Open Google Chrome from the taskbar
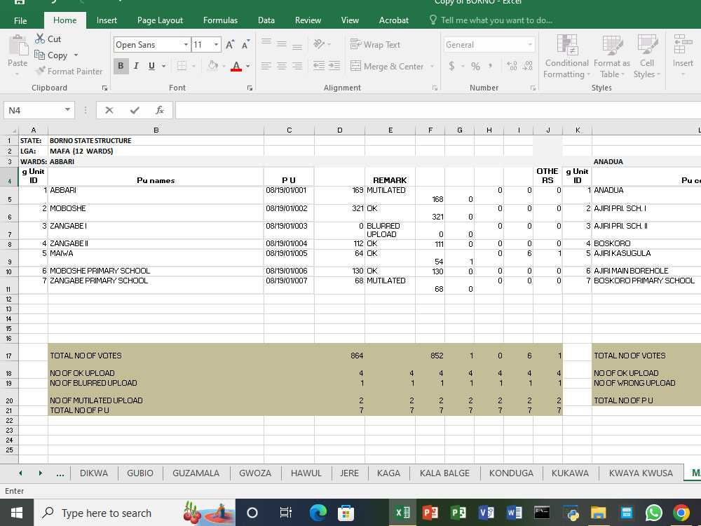 [681, 513]
